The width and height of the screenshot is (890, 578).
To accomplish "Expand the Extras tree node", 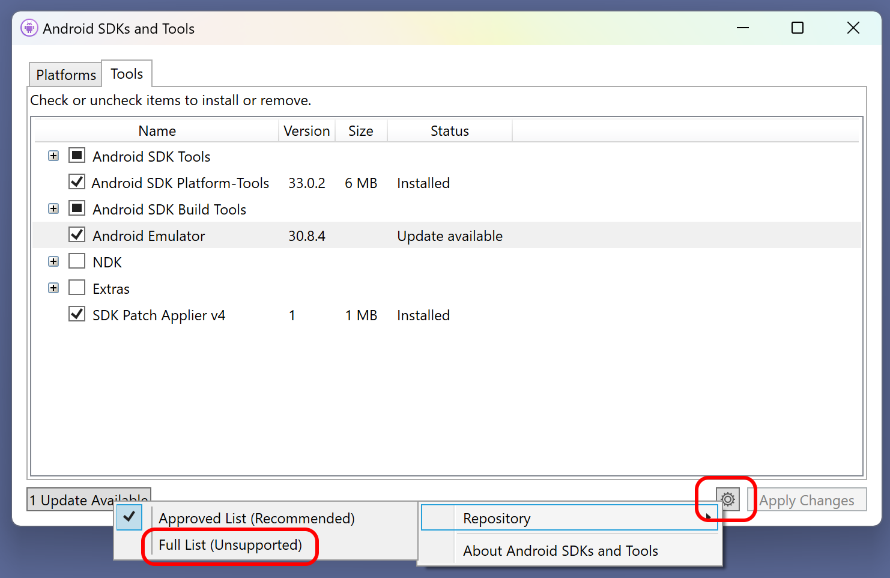I will point(53,288).
